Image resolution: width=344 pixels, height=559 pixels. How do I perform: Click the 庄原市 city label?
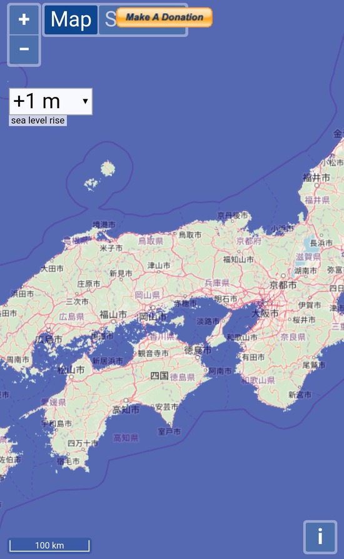89,284
